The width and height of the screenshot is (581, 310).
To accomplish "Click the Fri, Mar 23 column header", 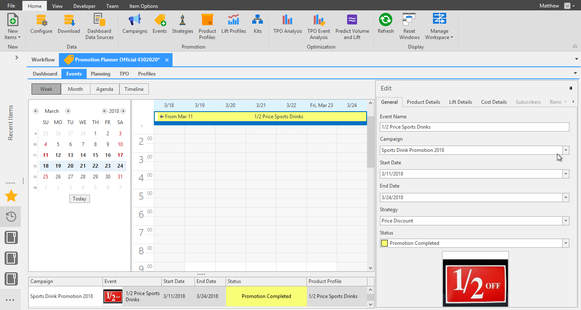I will [321, 105].
